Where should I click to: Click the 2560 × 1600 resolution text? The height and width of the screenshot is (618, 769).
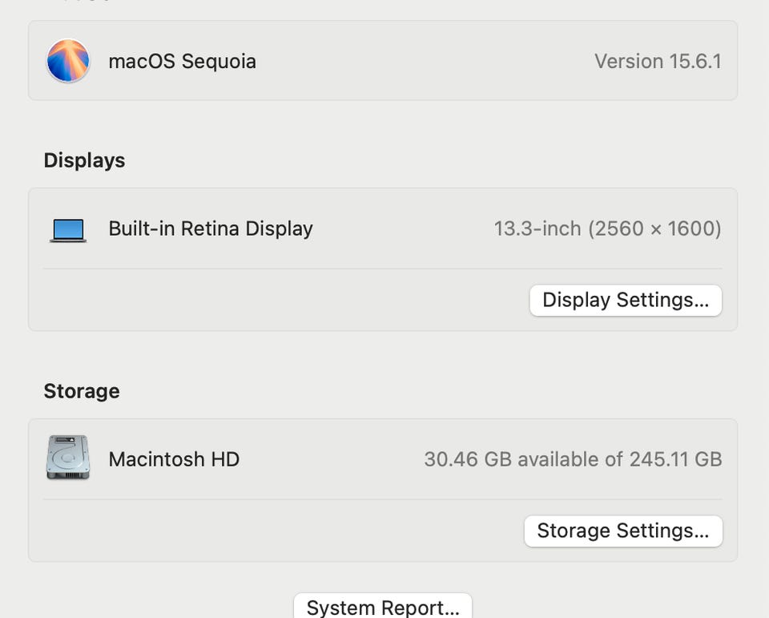tap(655, 229)
